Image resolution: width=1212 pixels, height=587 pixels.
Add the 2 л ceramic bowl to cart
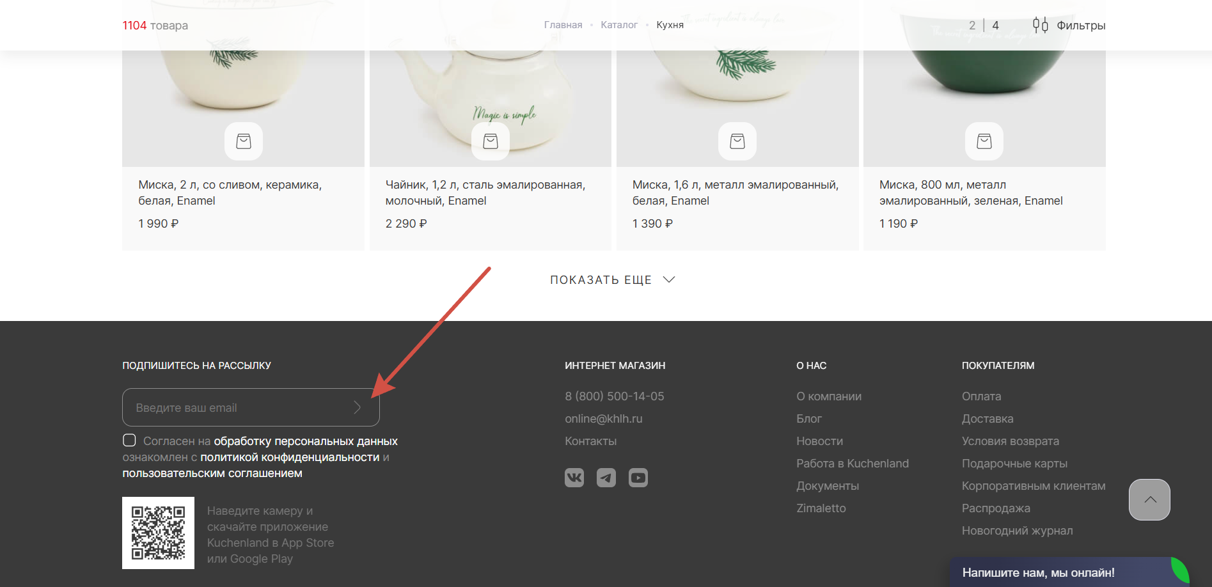(x=244, y=141)
